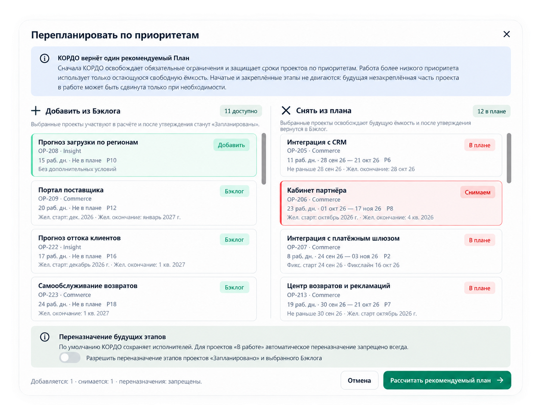Click 8 раб. дн. dates line
The height and width of the screenshot is (405, 541).
(x=338, y=256)
